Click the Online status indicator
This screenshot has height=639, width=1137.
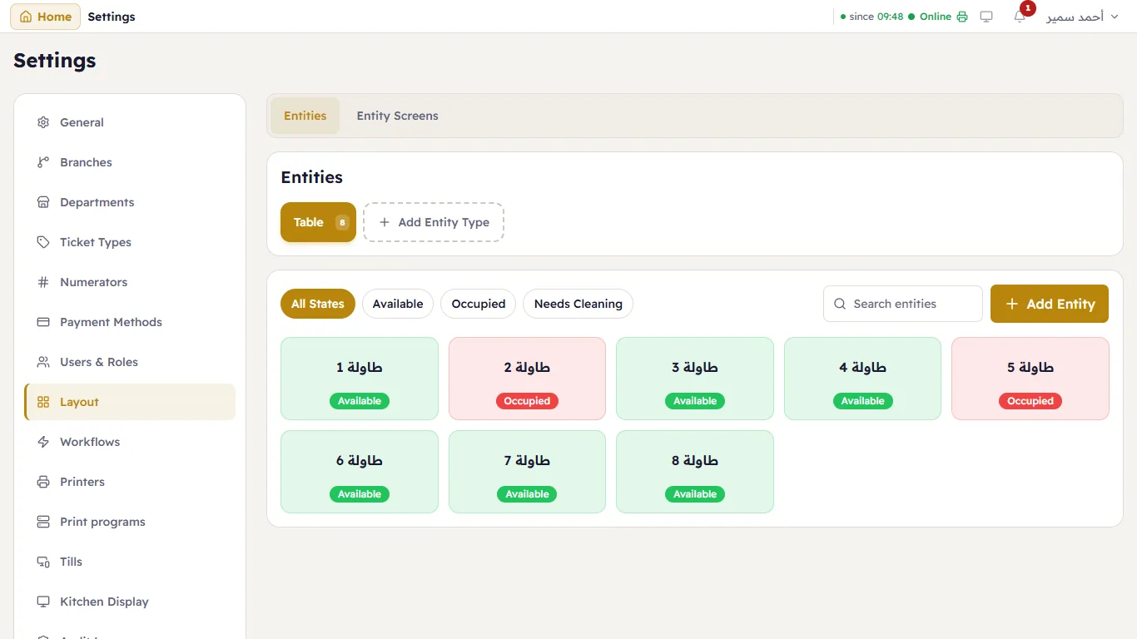[930, 17]
